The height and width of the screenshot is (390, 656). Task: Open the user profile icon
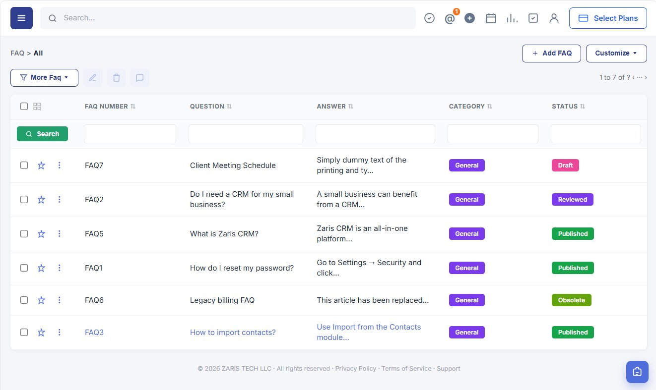[554, 18]
